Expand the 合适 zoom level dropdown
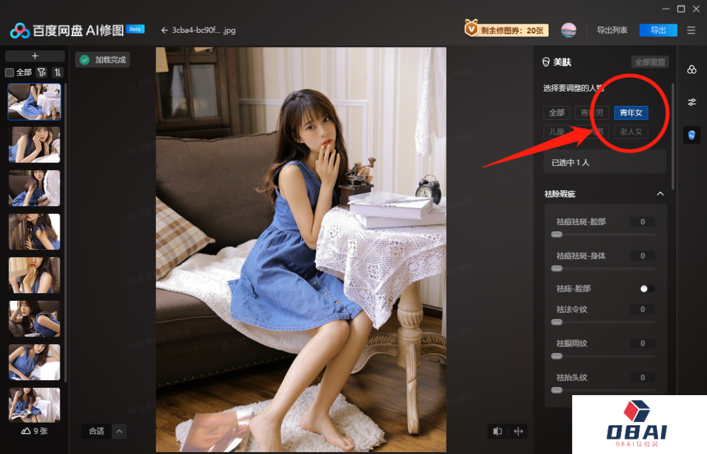Viewport: 707px width, 454px height. click(119, 431)
